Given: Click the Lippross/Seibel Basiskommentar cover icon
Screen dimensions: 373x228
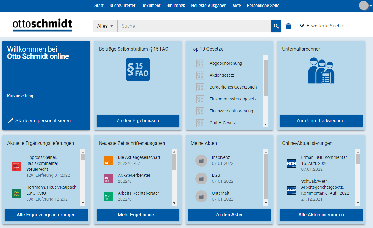Looking at the screenshot, I should pos(17,166).
